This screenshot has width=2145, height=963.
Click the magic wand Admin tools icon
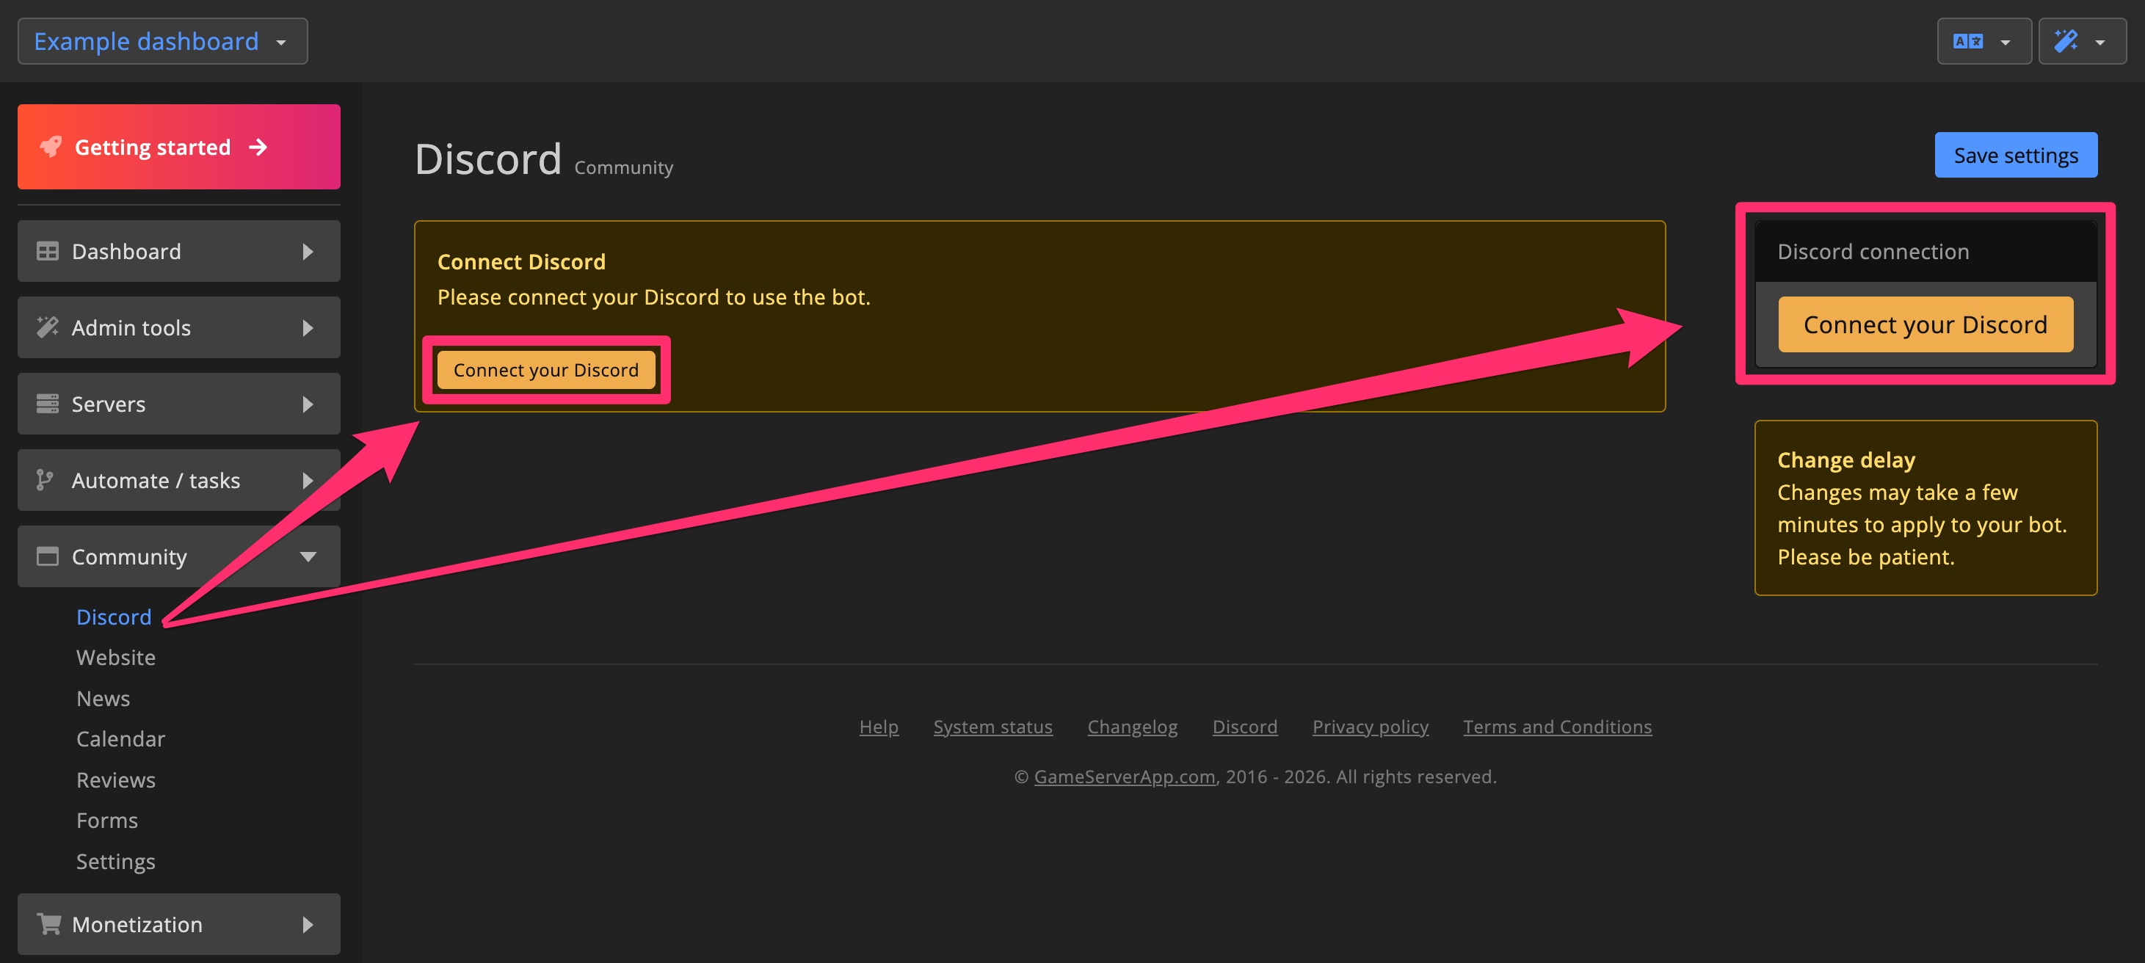(47, 327)
